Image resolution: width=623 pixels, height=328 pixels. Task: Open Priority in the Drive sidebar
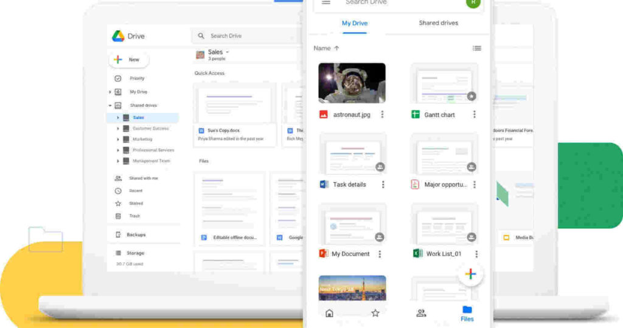point(137,78)
